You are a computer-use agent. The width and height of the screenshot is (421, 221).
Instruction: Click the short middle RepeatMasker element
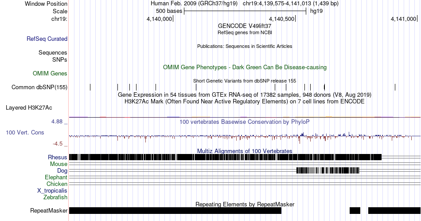tap(355, 210)
